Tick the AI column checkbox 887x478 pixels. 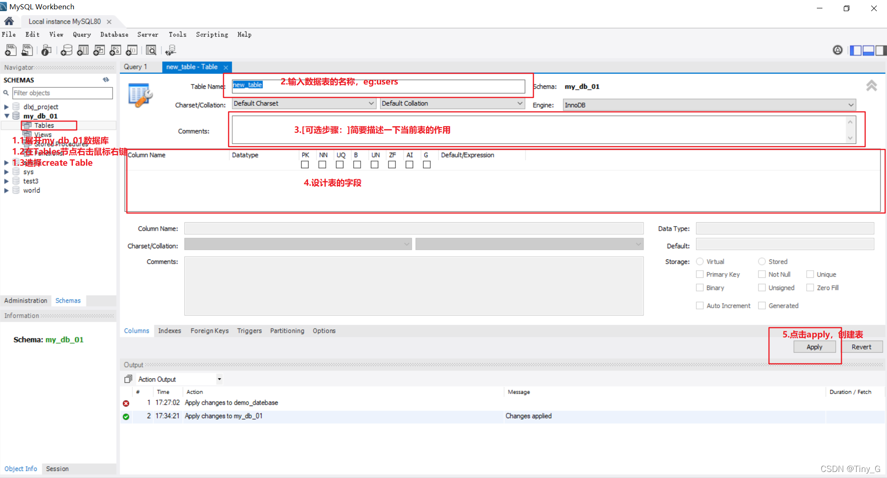click(x=409, y=165)
